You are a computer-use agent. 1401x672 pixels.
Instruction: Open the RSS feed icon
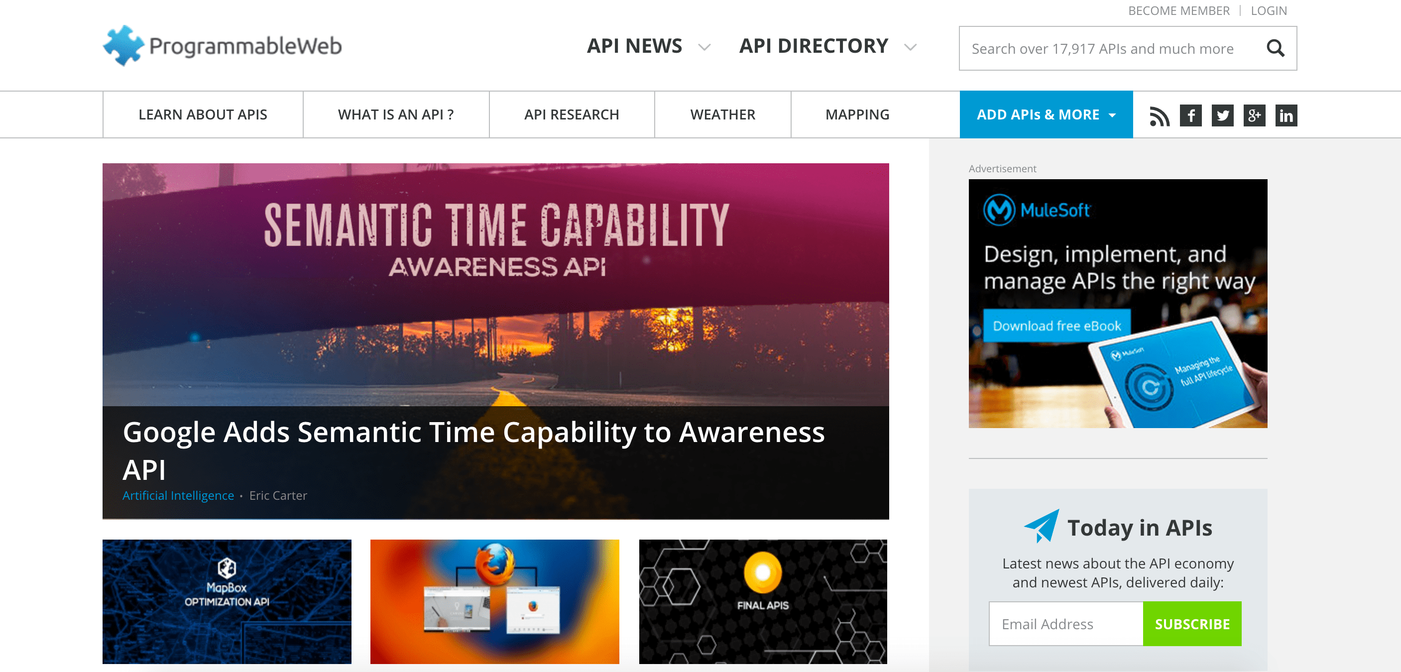click(x=1159, y=115)
